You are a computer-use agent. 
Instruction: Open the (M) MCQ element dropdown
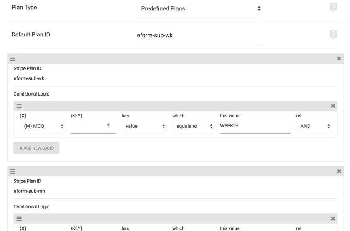pyautogui.click(x=43, y=126)
